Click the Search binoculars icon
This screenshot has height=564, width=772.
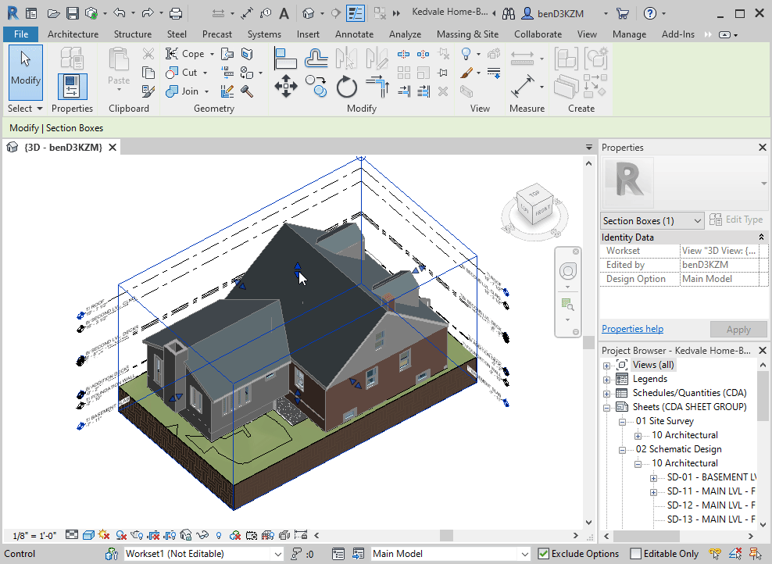pos(509,13)
